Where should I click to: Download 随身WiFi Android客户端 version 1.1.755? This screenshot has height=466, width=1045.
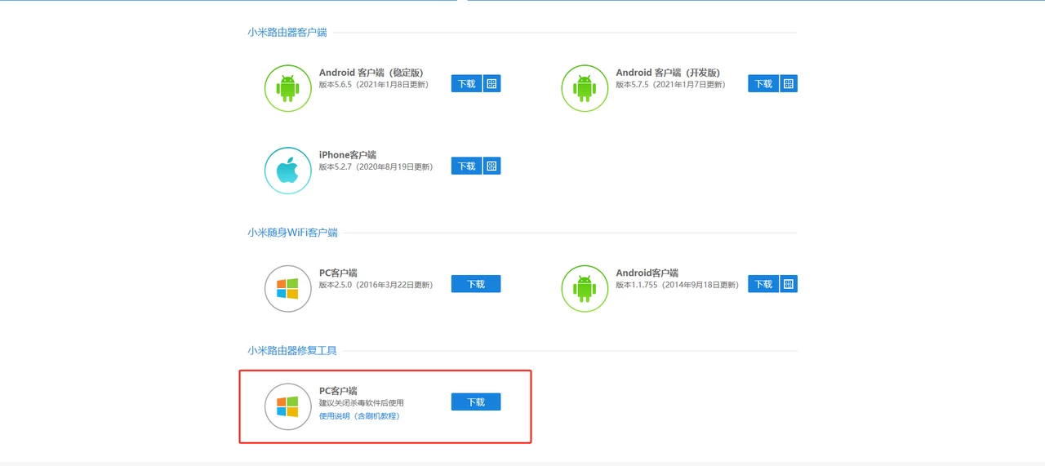[763, 284]
